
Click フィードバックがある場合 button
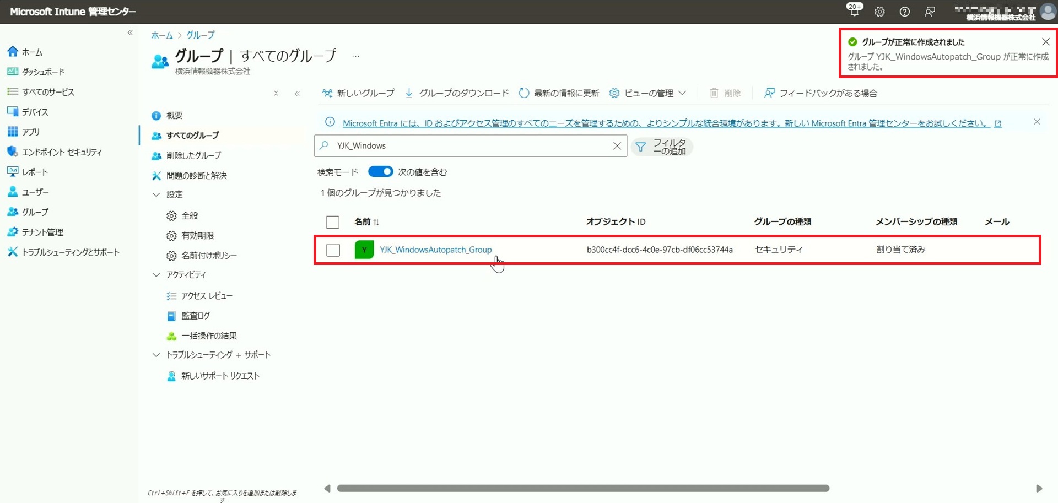click(x=821, y=93)
